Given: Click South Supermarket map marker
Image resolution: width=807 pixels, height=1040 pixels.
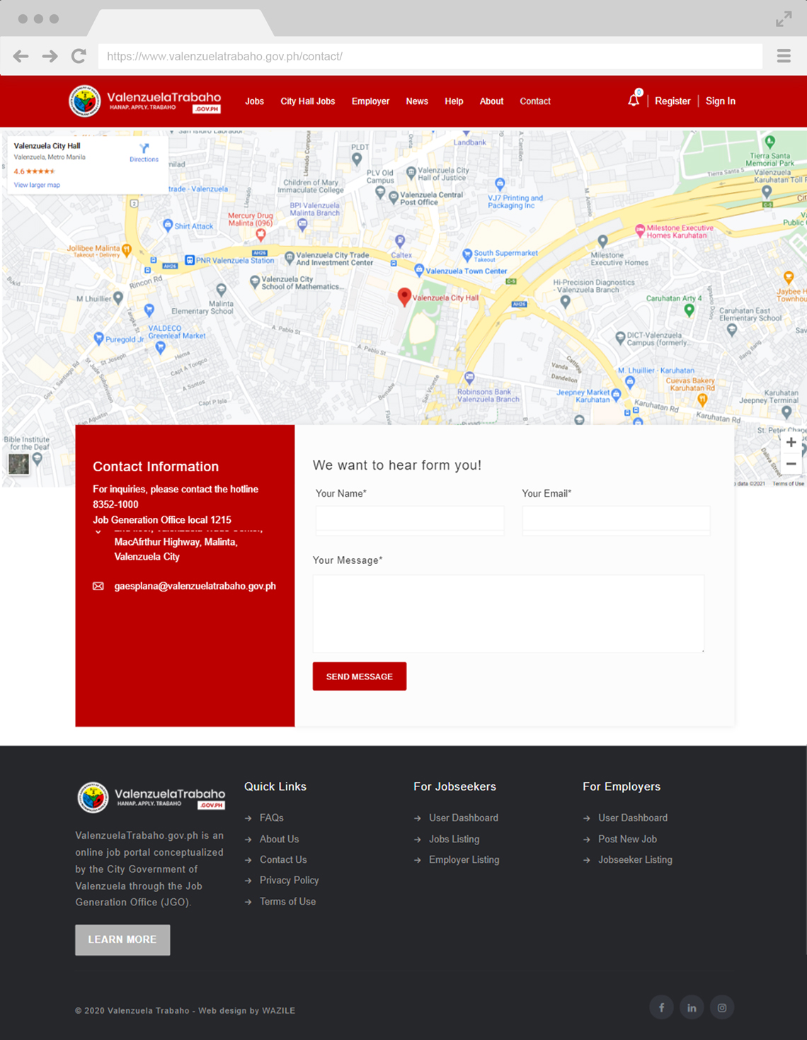Looking at the screenshot, I should click(x=467, y=254).
